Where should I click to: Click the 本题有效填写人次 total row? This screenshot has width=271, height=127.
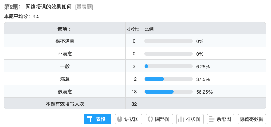click(x=135, y=104)
